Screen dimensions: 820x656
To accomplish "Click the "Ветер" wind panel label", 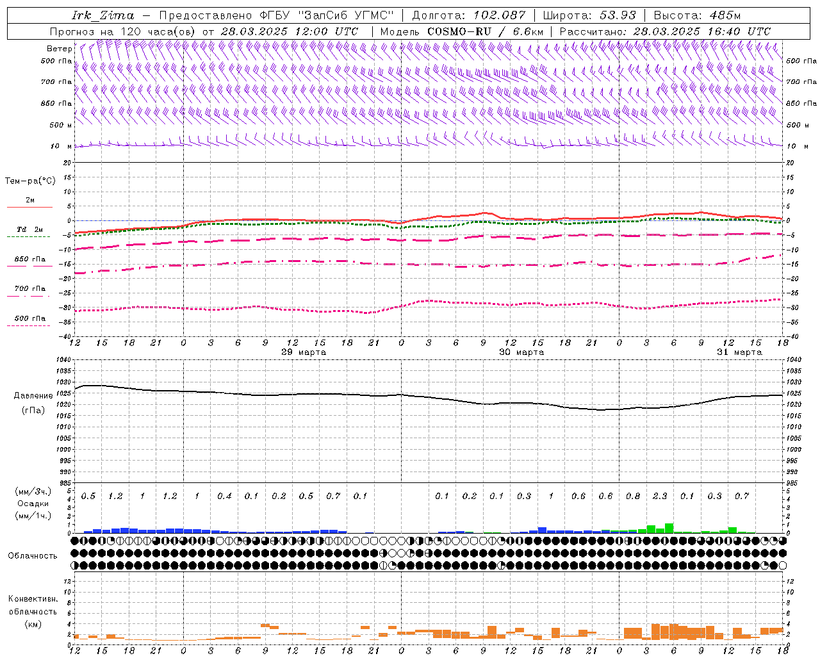I will (x=60, y=49).
